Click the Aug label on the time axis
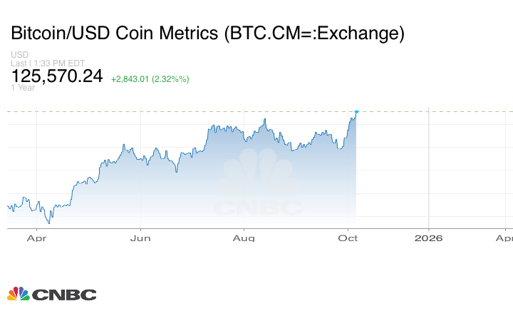This screenshot has height=321, width=513. [245, 238]
